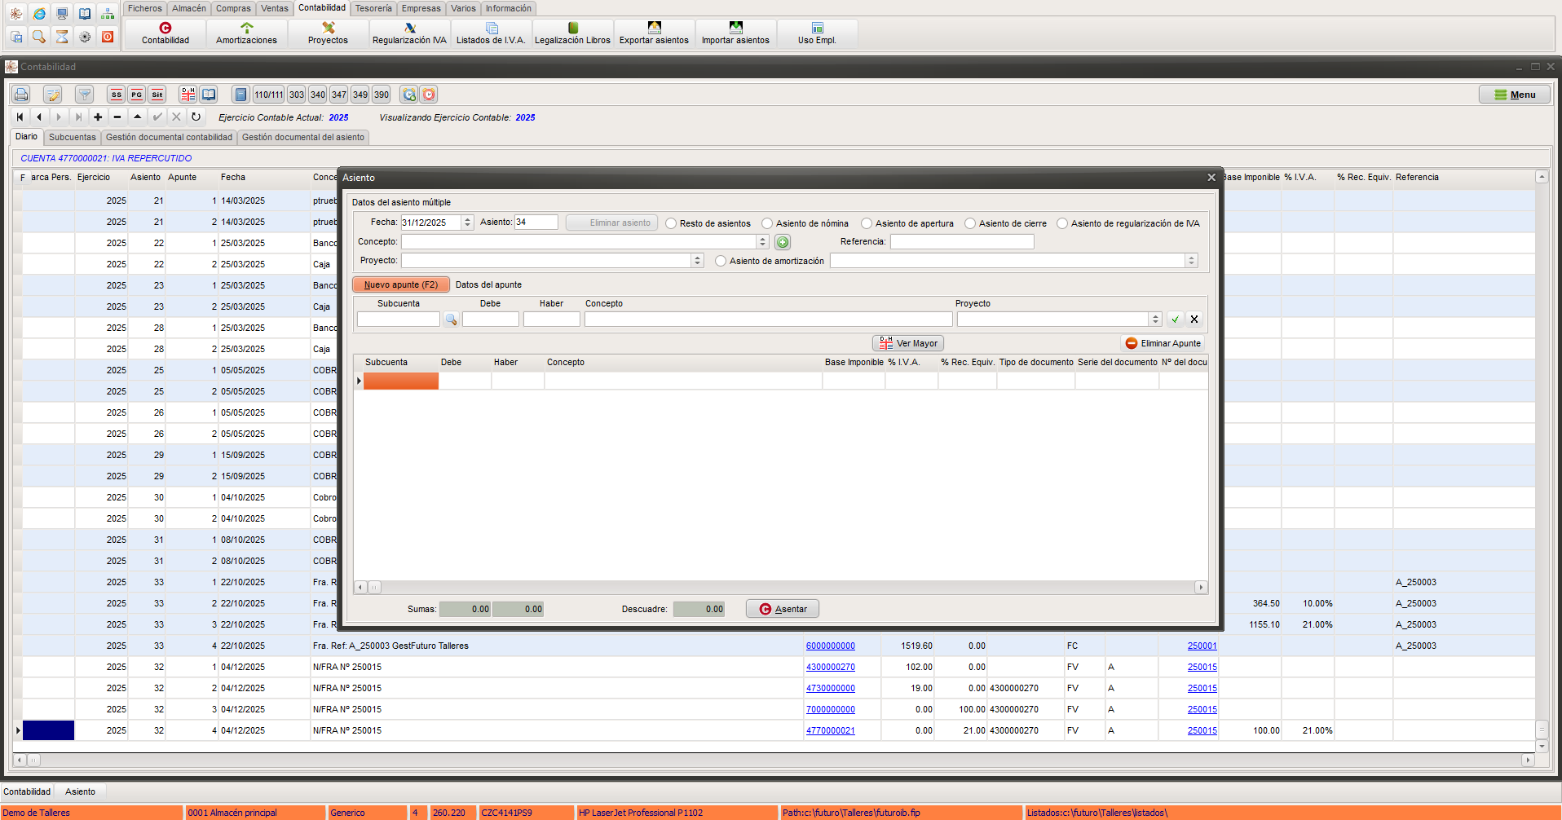Open Proyecto dropdown in apunte row

(x=1155, y=320)
